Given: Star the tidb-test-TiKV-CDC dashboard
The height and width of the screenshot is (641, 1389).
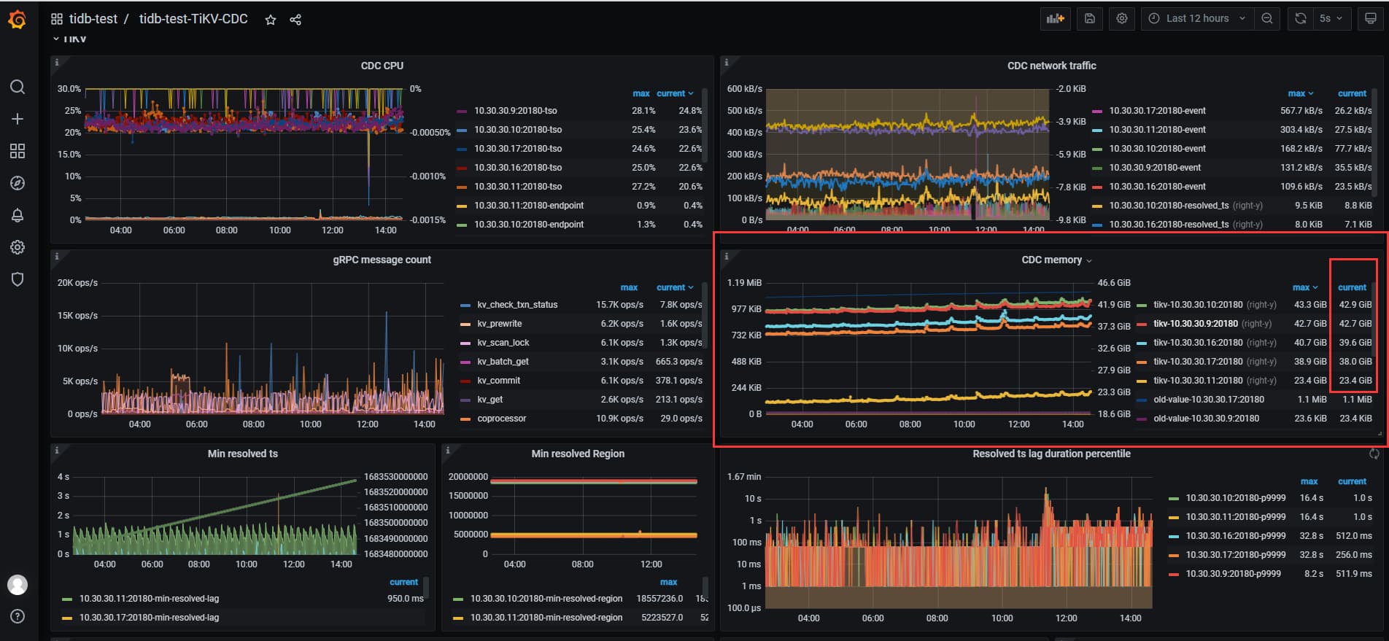Looking at the screenshot, I should [x=271, y=20].
